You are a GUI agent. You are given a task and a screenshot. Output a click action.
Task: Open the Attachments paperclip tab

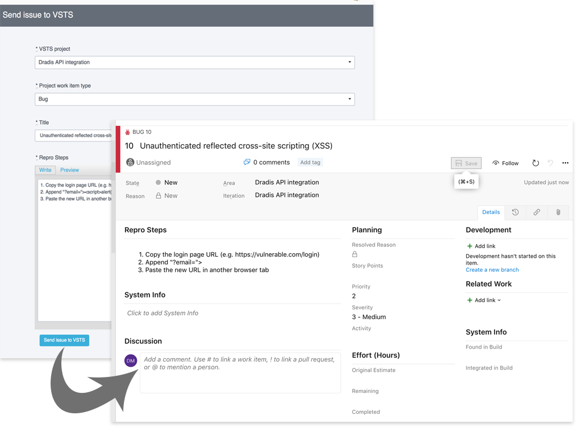[558, 212]
